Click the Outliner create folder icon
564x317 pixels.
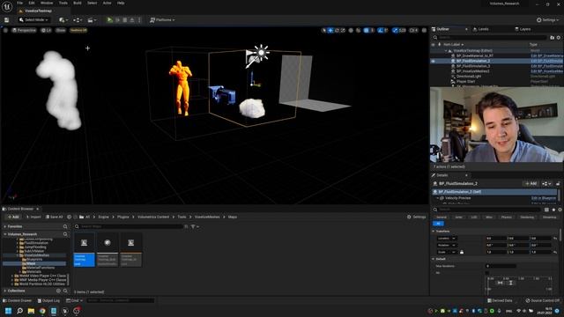coord(553,37)
